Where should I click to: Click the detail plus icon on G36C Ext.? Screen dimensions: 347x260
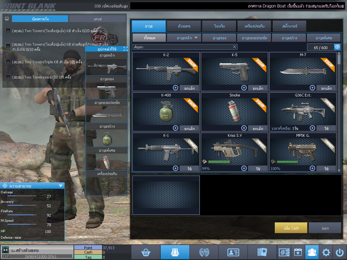tap(312, 128)
